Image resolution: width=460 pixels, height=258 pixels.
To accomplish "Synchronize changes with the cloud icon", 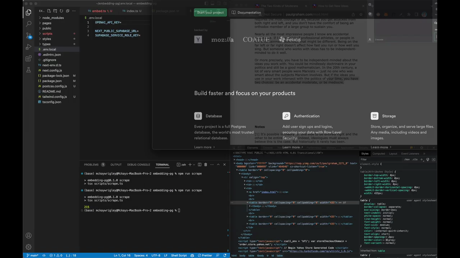I will coord(44,255).
